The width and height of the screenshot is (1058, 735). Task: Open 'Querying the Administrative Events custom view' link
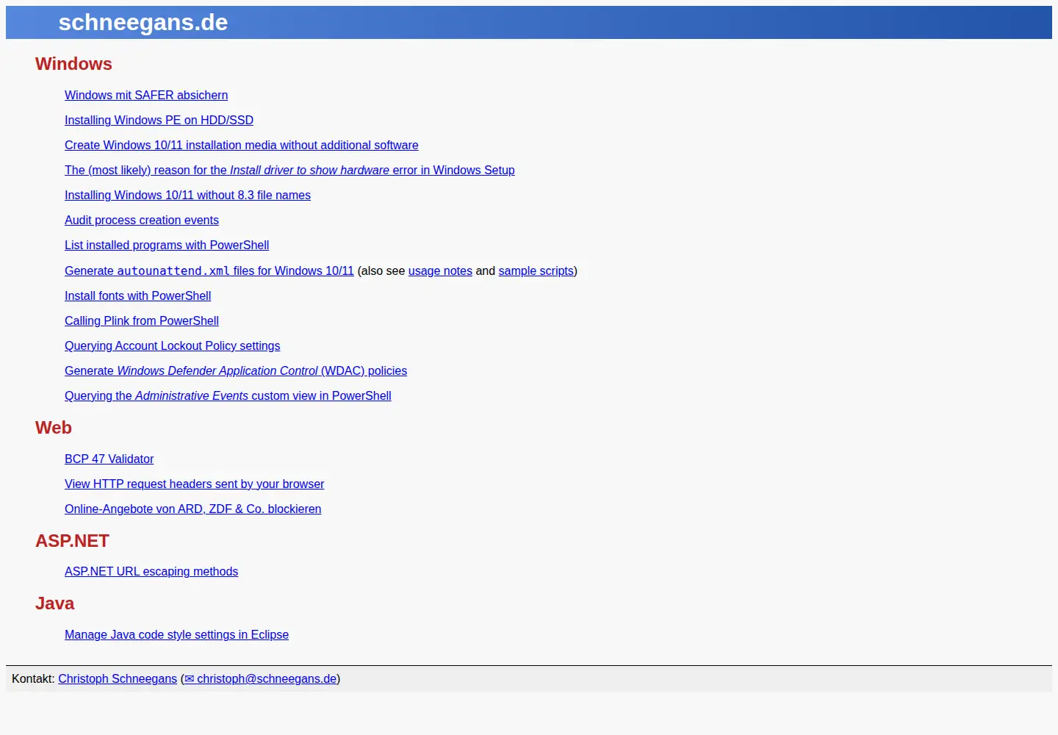point(228,395)
